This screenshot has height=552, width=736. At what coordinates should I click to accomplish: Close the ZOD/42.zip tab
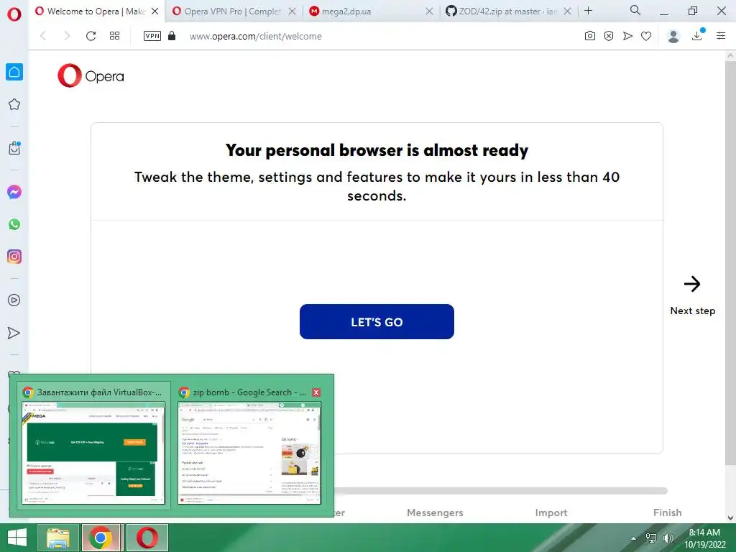[568, 11]
